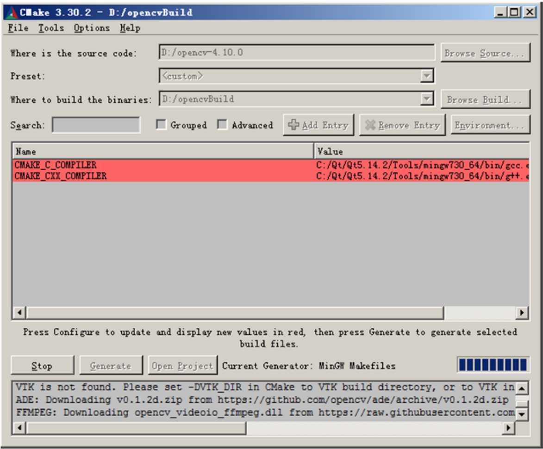Close the CMake window
The image size is (543, 449).
tap(530, 12)
